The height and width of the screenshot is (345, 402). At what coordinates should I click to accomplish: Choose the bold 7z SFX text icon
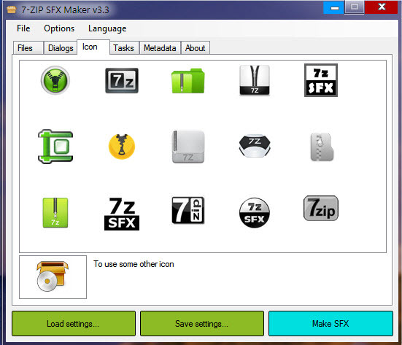(x=122, y=214)
